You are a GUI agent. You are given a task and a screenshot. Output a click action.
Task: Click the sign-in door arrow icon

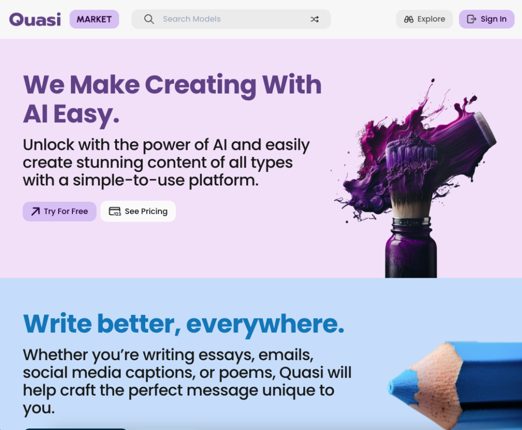(x=472, y=19)
